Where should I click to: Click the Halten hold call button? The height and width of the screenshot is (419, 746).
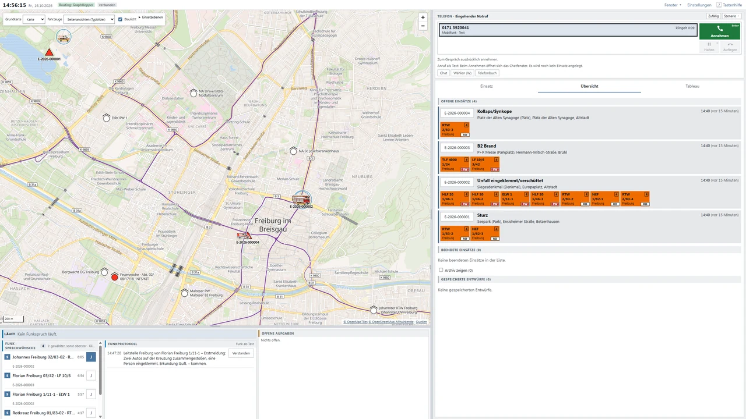tap(709, 47)
